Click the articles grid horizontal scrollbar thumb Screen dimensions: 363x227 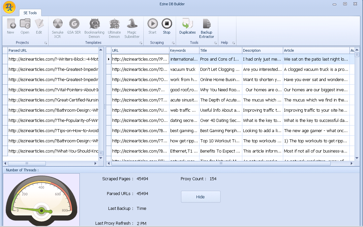click(x=221, y=163)
